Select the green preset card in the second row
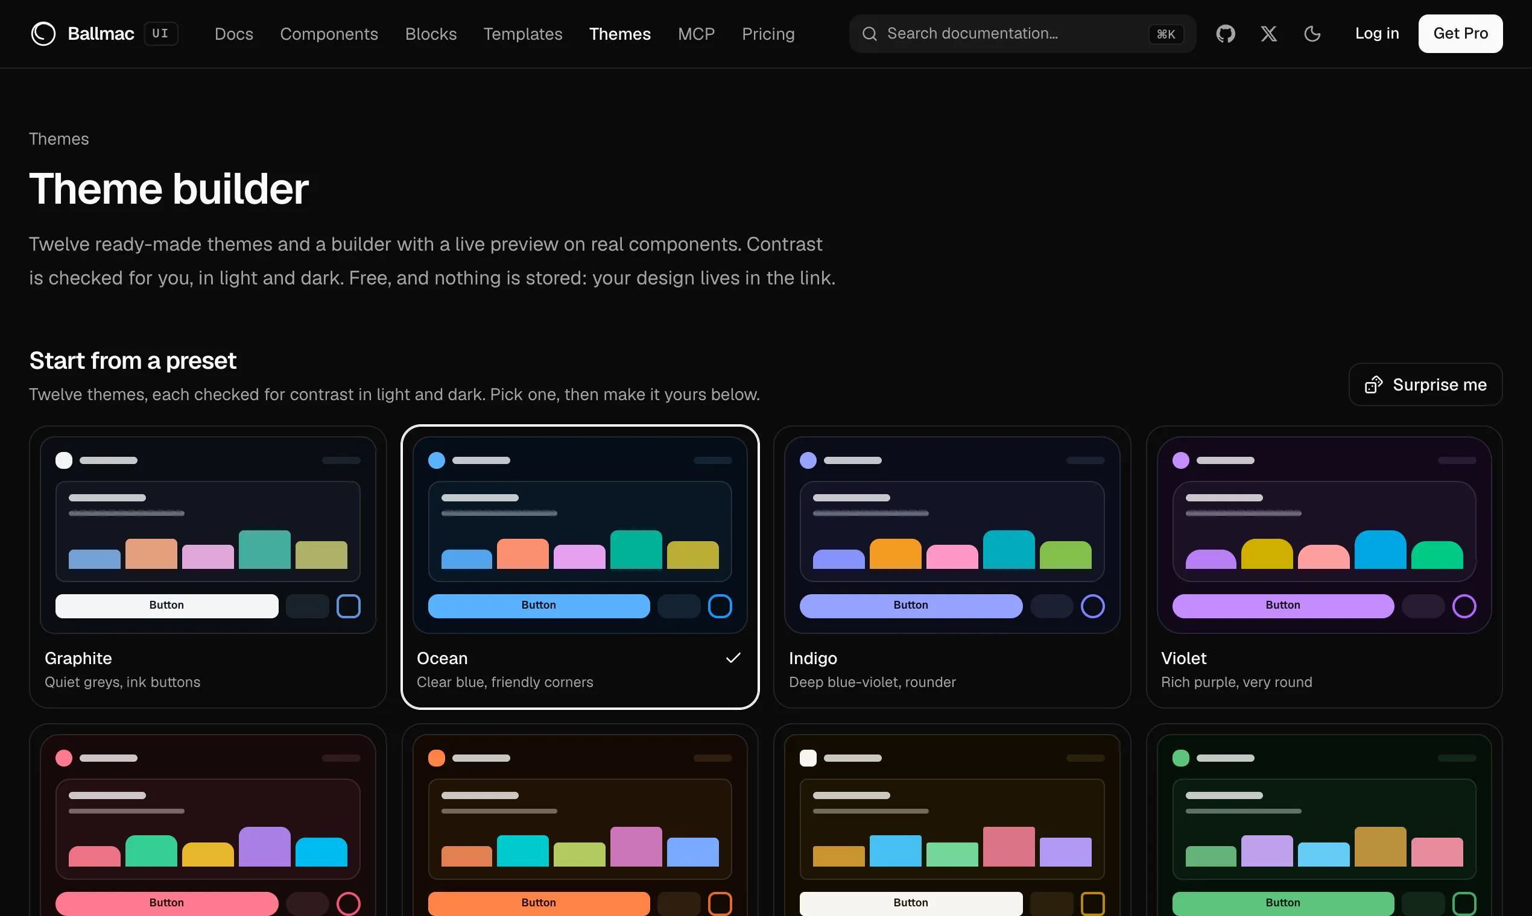This screenshot has height=916, width=1532. coord(1324,820)
